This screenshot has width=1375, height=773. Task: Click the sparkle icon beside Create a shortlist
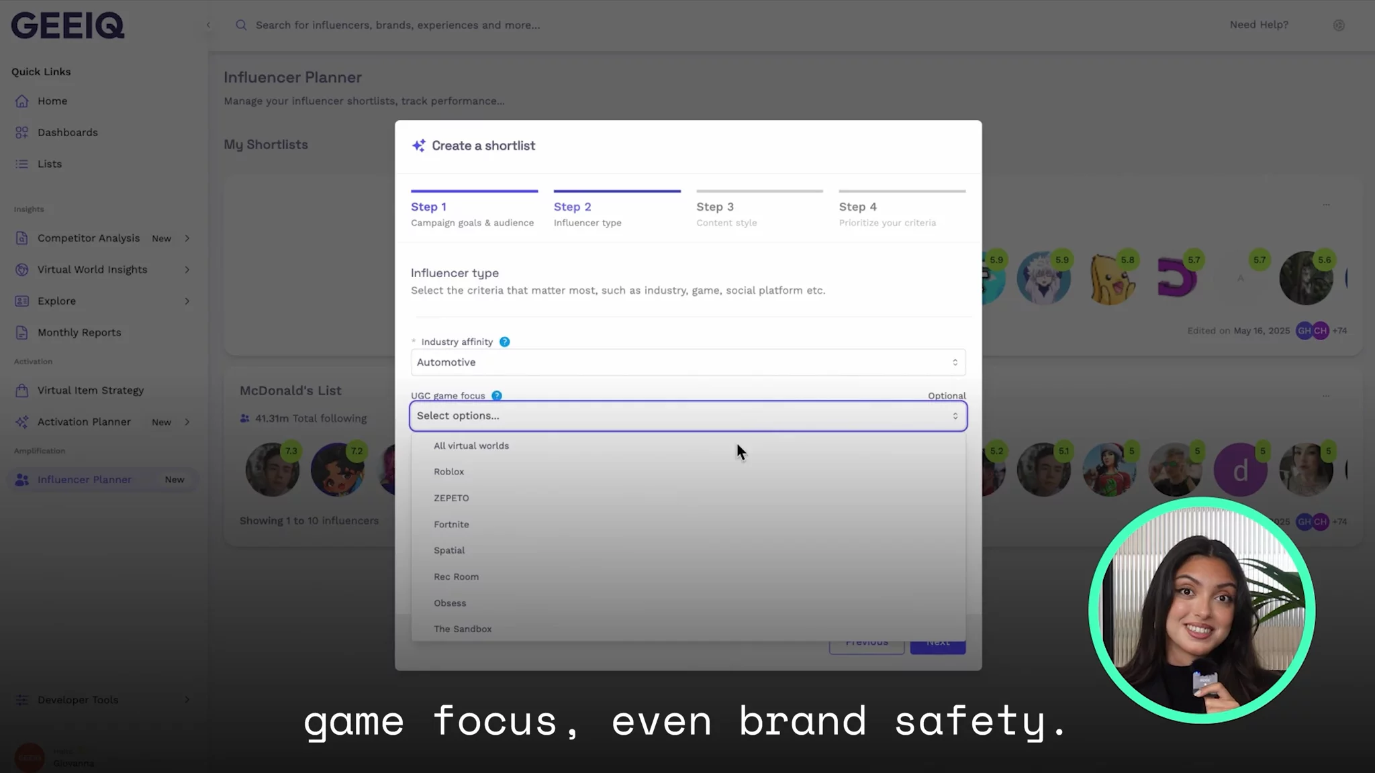[x=419, y=146]
